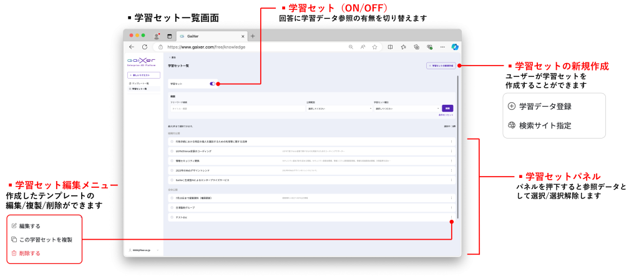Toggle the 学習セット on/off switch
Viewport: 639px width, 279px height.
pyautogui.click(x=213, y=83)
